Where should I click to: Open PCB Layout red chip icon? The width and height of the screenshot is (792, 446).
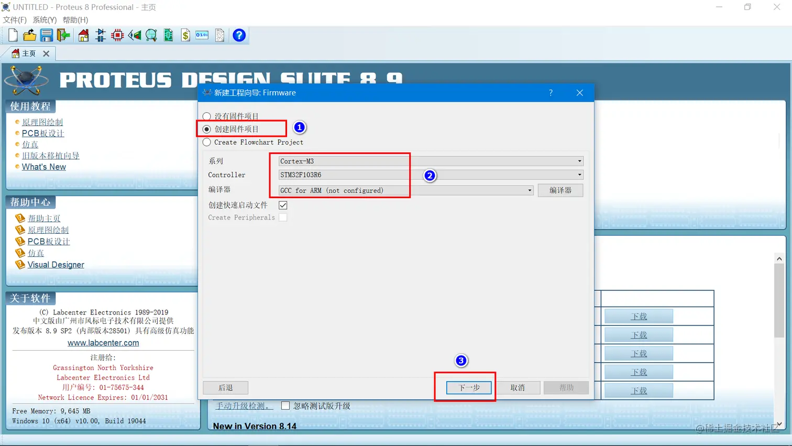tap(117, 35)
